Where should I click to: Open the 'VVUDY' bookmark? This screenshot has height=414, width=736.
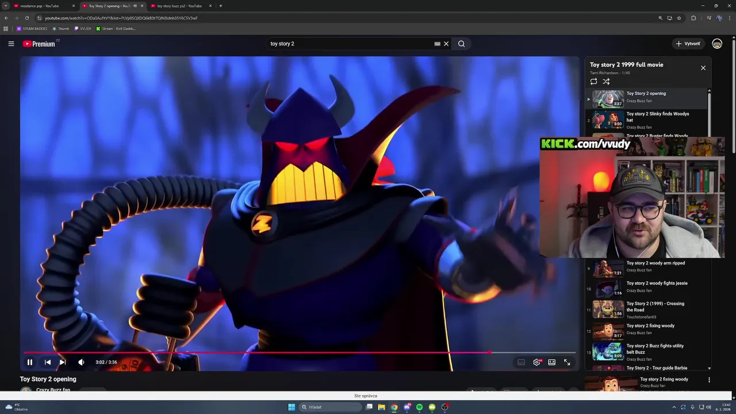pyautogui.click(x=83, y=28)
